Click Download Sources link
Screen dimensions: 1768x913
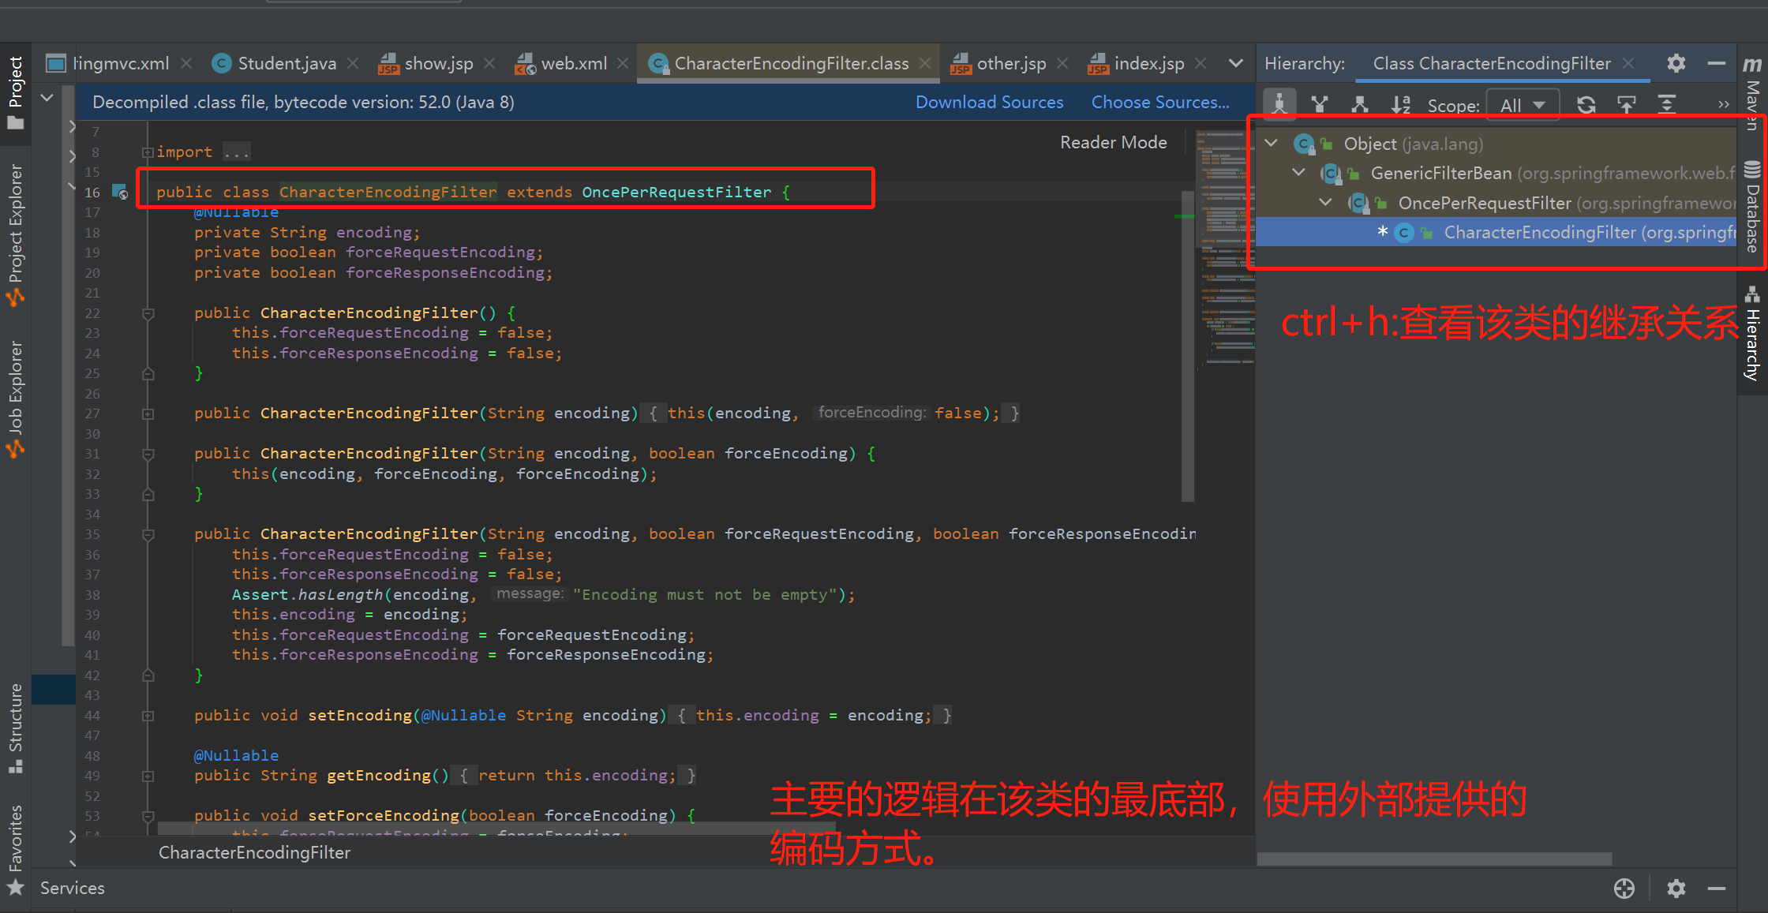click(x=989, y=103)
